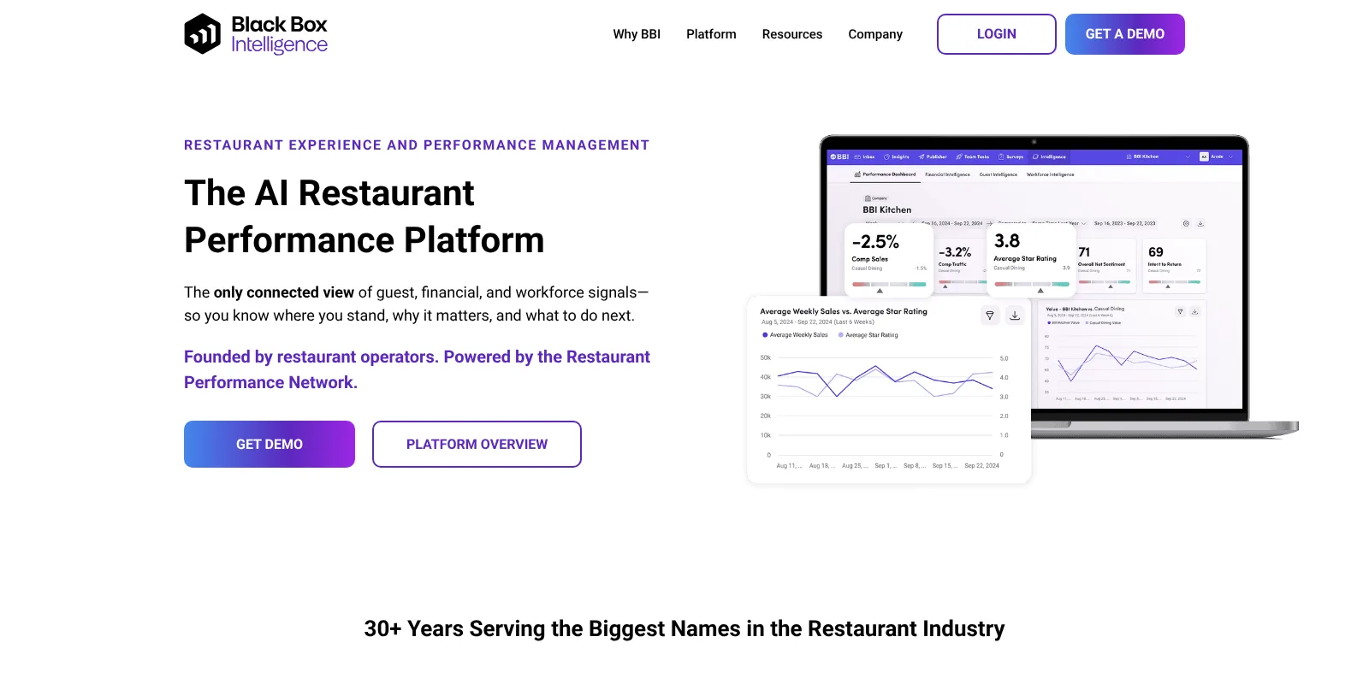Switch to the Performance Dashboard tab
Image resolution: width=1369 pixels, height=684 pixels.
(x=885, y=174)
